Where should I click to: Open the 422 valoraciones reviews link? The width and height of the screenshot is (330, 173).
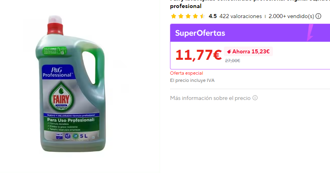[x=240, y=16]
